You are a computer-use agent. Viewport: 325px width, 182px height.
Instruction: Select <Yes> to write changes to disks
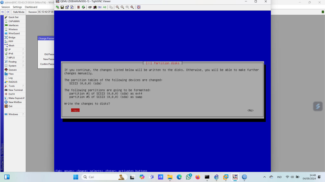[75, 110]
